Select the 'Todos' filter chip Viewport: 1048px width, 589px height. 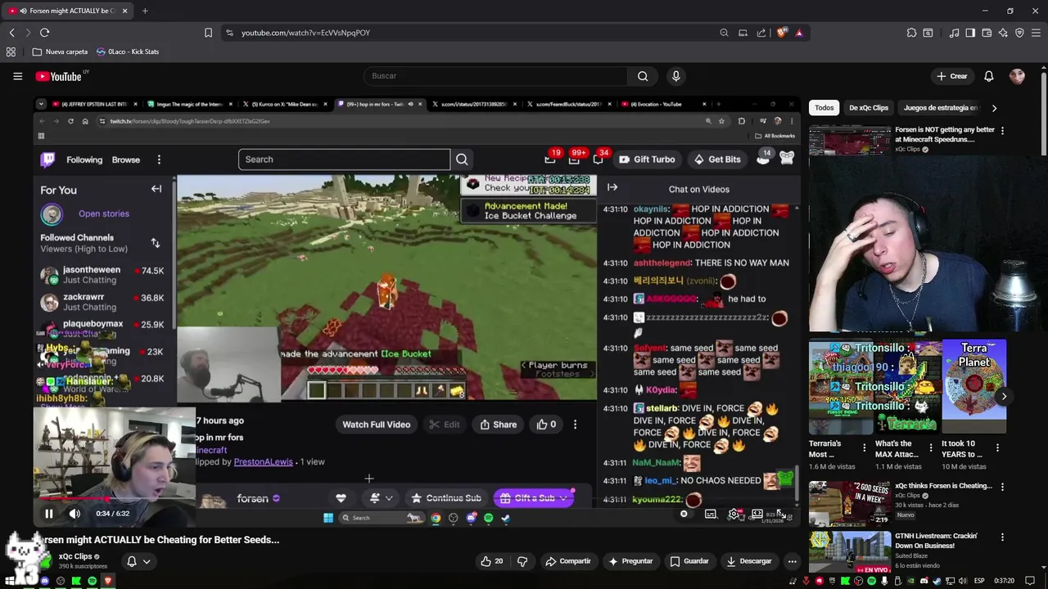824,107
